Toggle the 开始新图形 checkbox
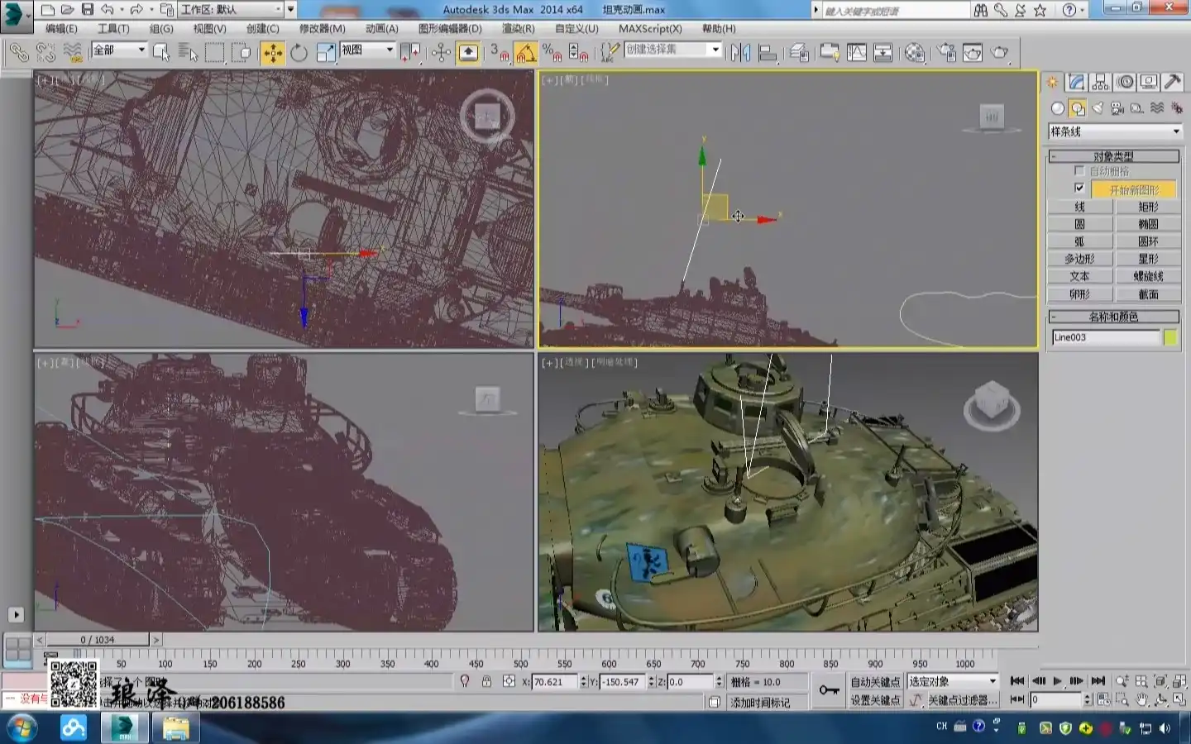The width and height of the screenshot is (1191, 744). click(x=1080, y=188)
